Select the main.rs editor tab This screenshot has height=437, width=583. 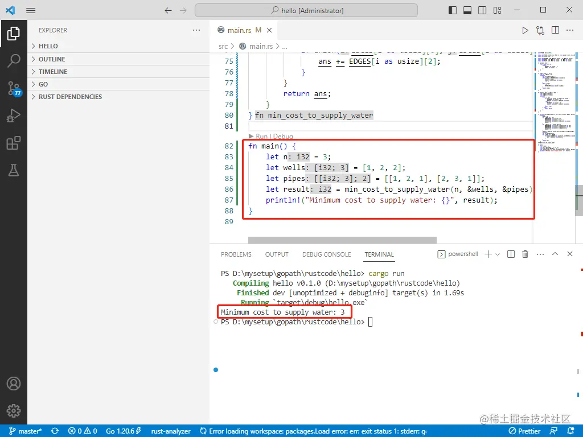(245, 30)
